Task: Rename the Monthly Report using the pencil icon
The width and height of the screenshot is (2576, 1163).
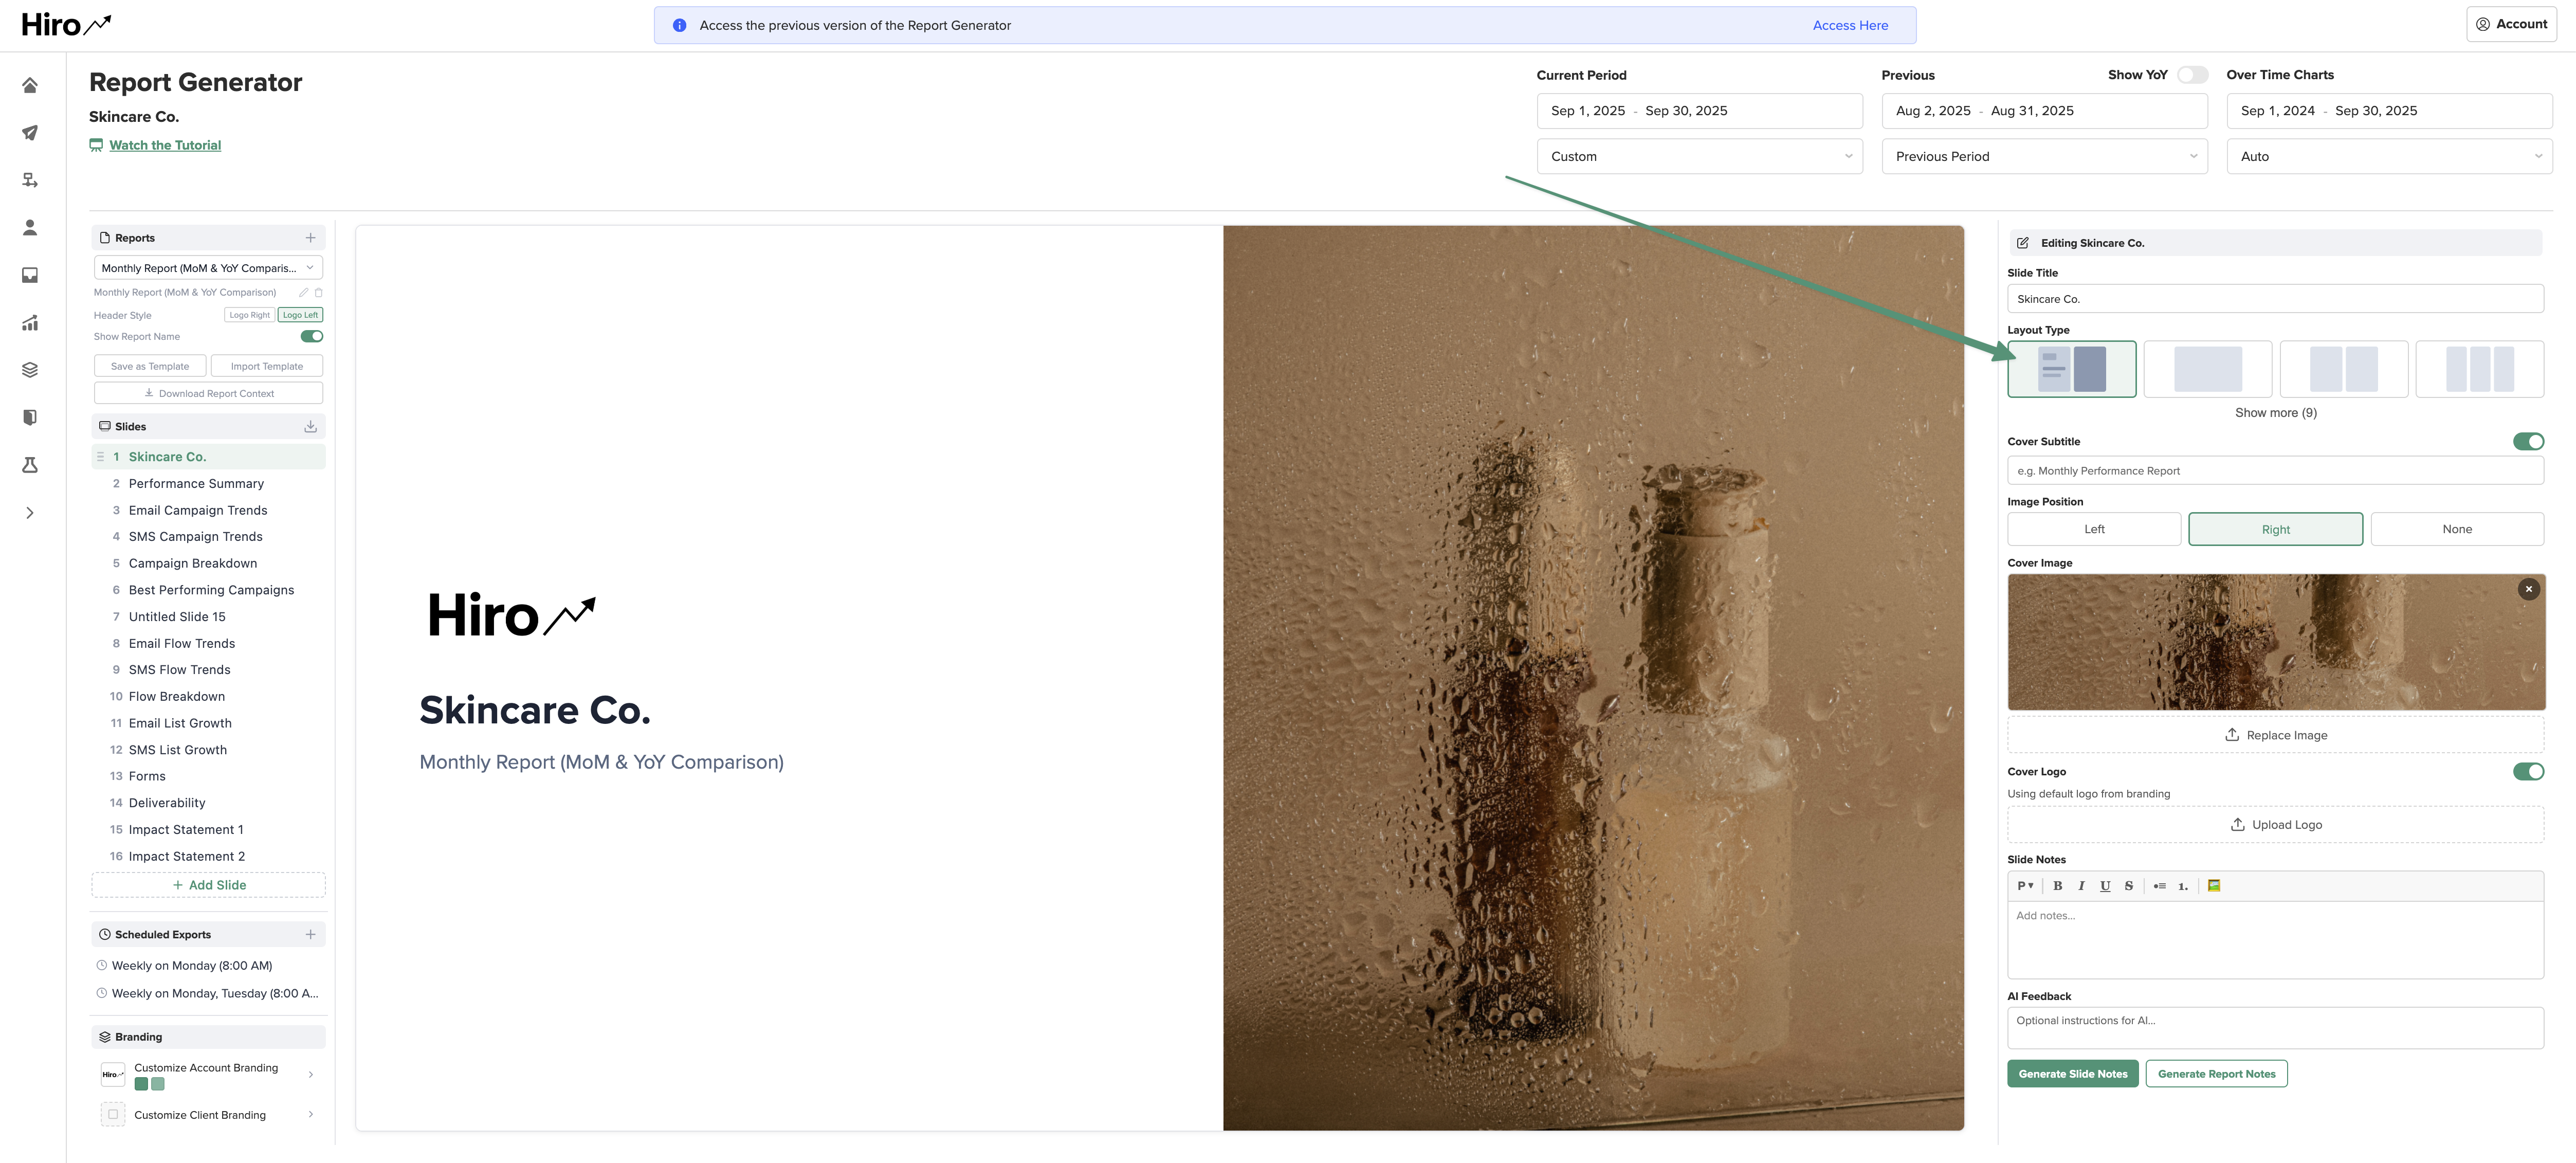Action: point(303,293)
